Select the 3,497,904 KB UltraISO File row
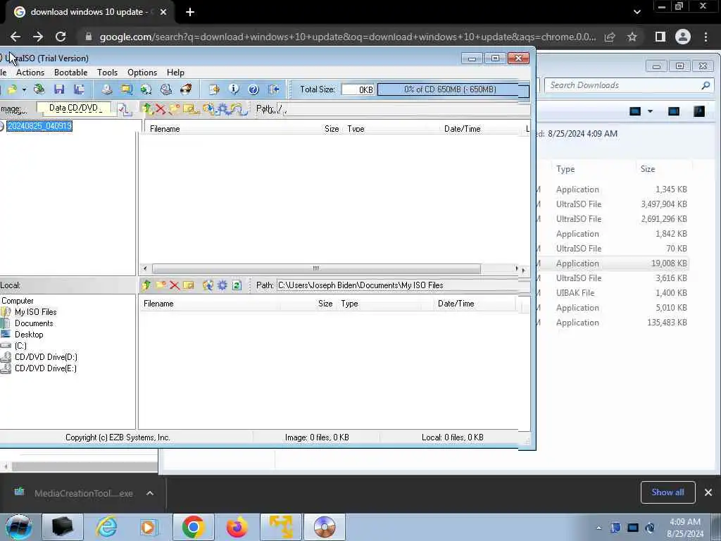Image resolution: width=721 pixels, height=541 pixels. pyautogui.click(x=613, y=204)
